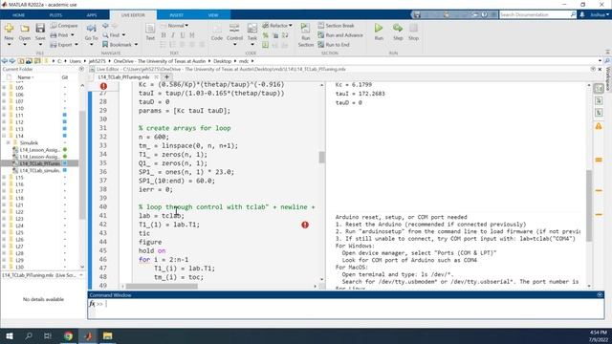The image size is (612, 344).
Task: Switch to the INSERT tab
Action: (176, 15)
